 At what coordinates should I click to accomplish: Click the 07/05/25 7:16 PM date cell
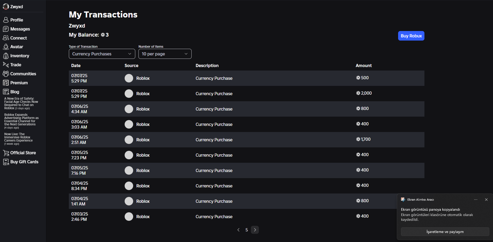coord(80,170)
